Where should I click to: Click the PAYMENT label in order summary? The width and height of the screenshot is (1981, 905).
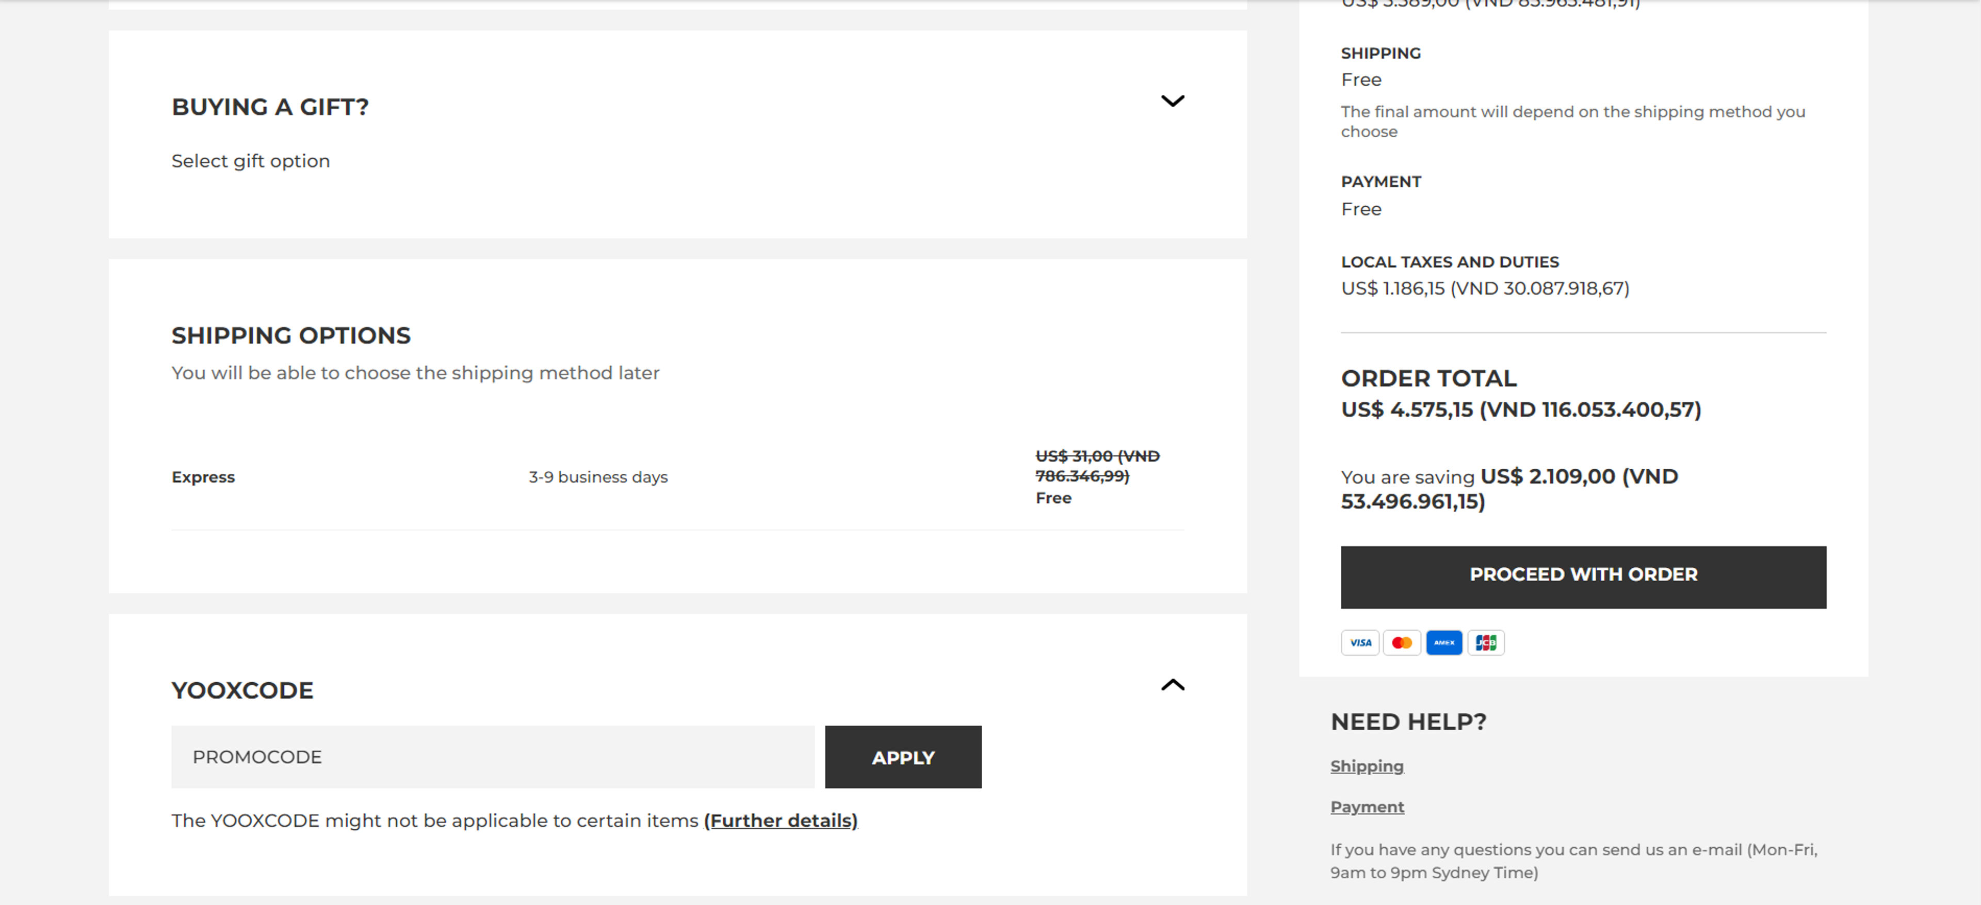[x=1381, y=182]
